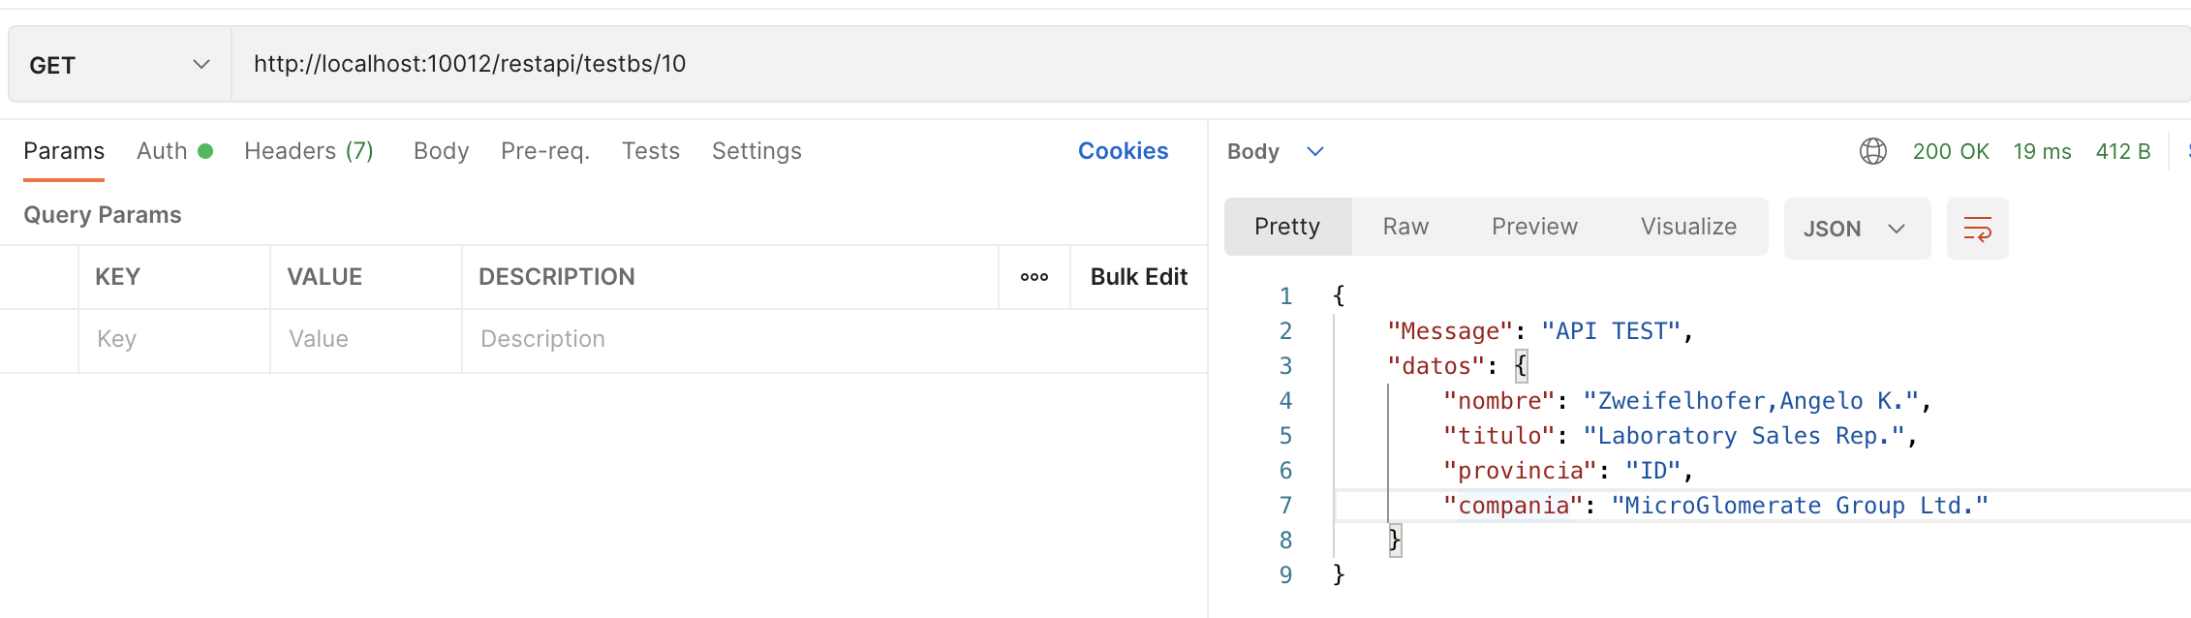Click the globe network information icon

[1873, 151]
